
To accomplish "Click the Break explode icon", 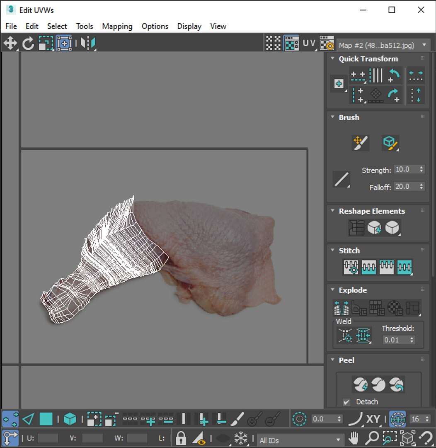I will (x=342, y=308).
